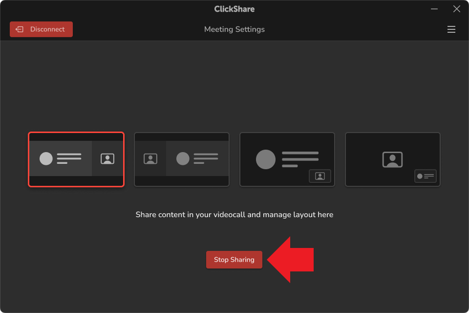Click the content circle in the first layout
Viewport: 469px width, 313px height.
(x=46, y=158)
